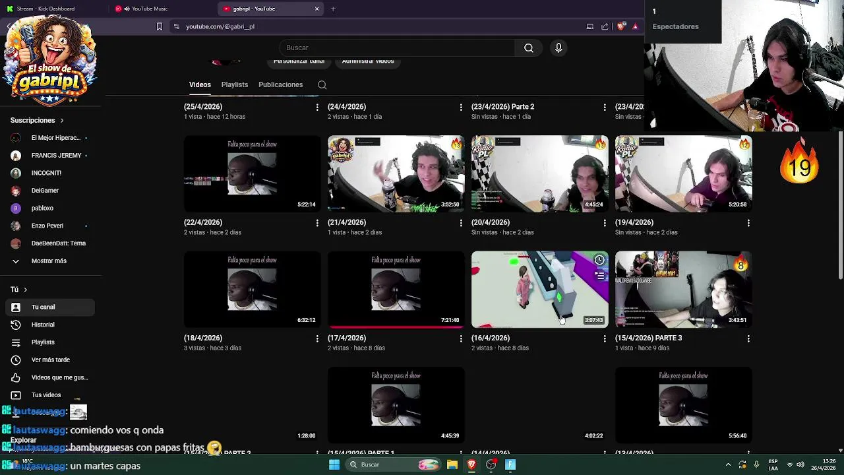Click the Brave browser taskbar icon

click(x=471, y=464)
